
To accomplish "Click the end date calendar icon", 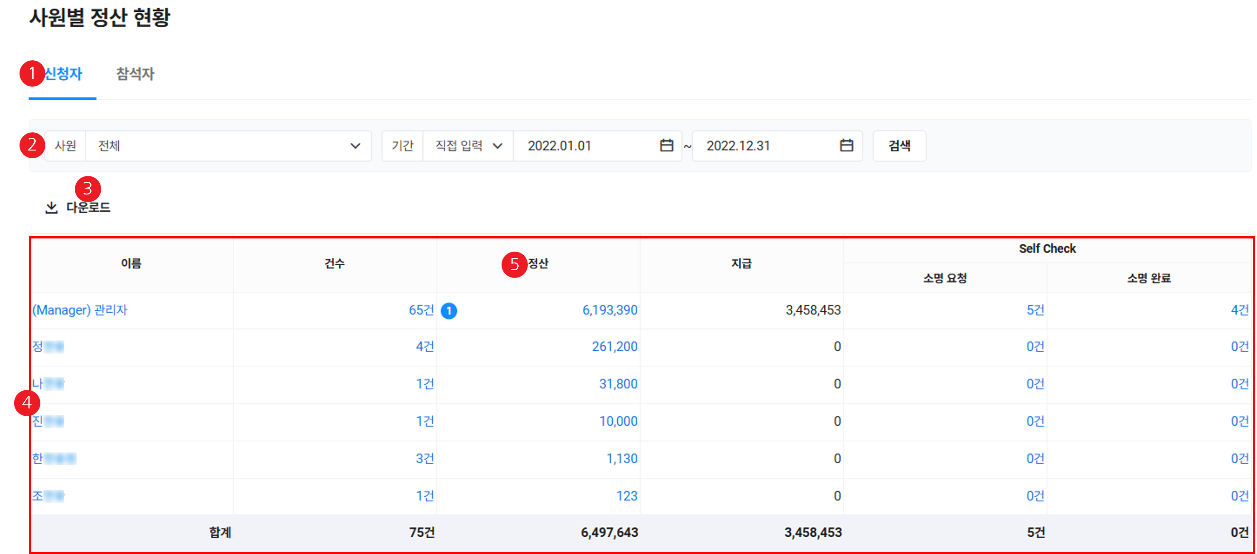I will 846,146.
